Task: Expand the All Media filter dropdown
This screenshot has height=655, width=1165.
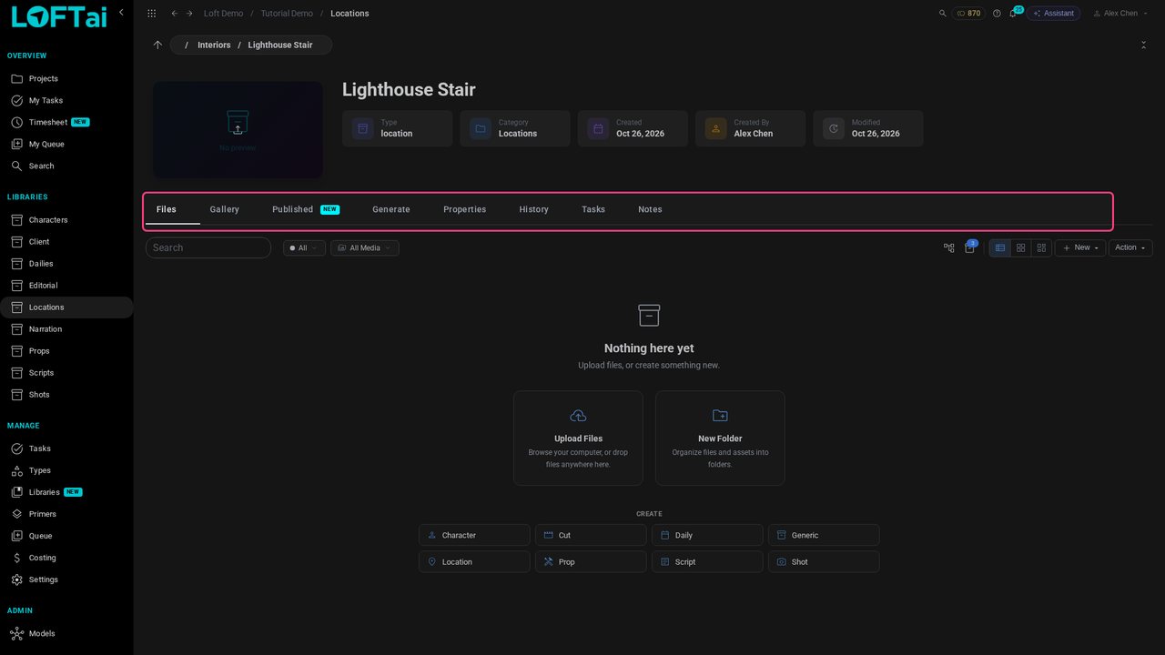Action: point(365,247)
